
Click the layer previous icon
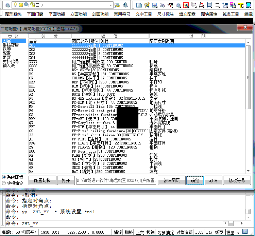[125, 5]
